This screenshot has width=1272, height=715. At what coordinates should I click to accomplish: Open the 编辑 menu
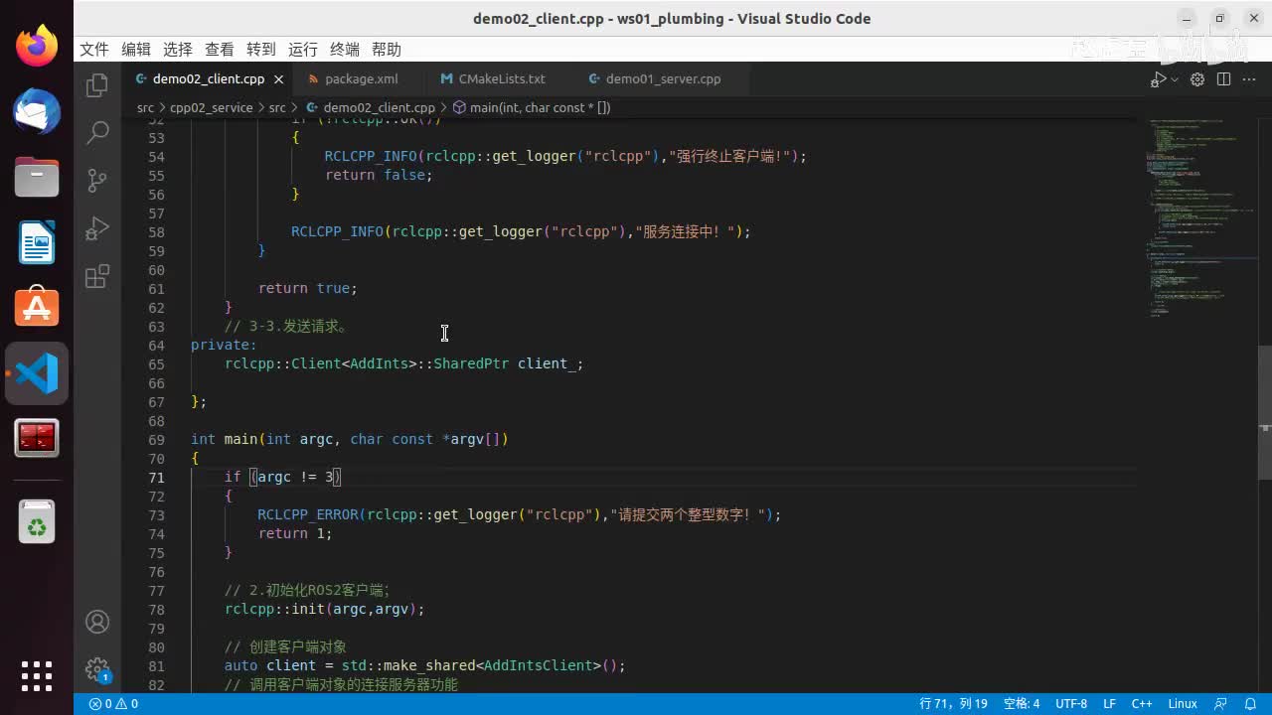pyautogui.click(x=136, y=50)
